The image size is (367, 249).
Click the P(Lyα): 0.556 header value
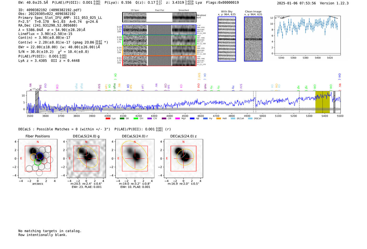(118, 3)
